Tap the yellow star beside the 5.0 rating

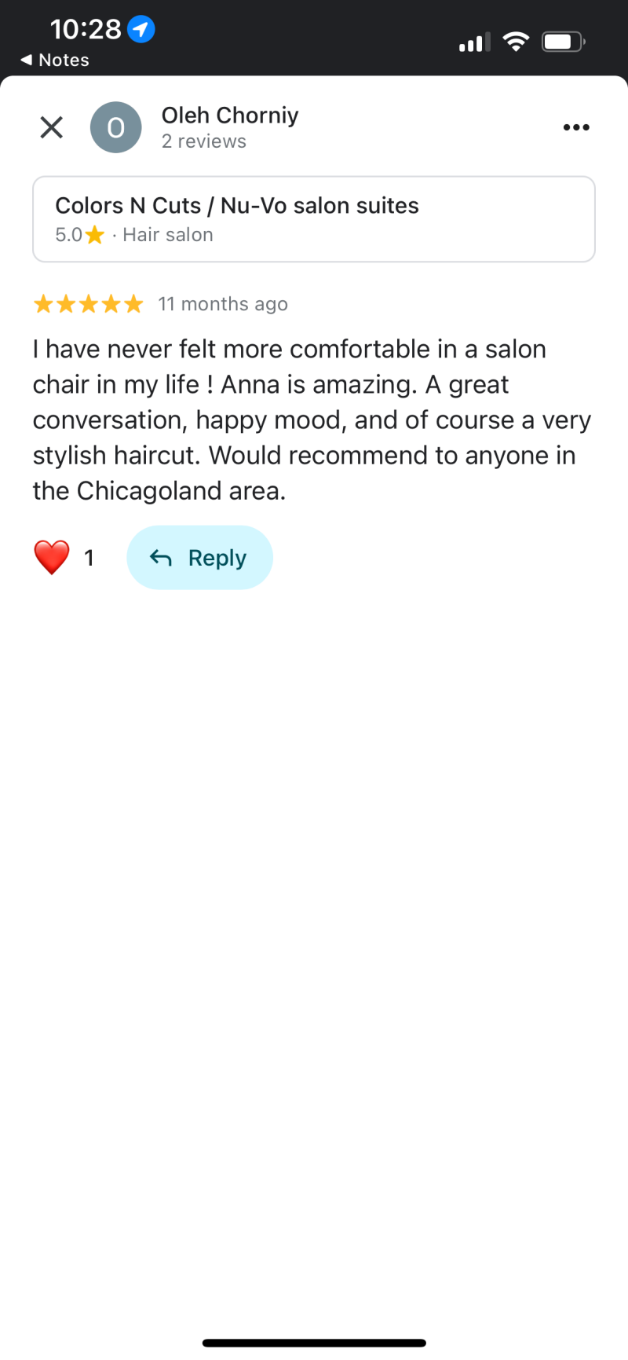pos(95,235)
